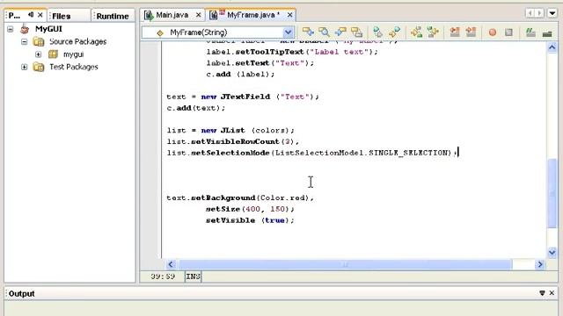Expand the Test Packages node
This screenshot has height=316, width=563.
(x=24, y=67)
